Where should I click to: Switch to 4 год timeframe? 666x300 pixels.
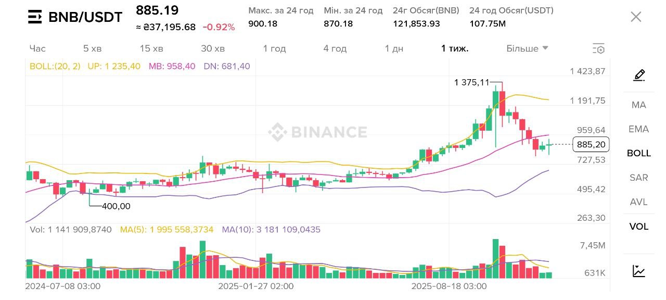(x=335, y=48)
